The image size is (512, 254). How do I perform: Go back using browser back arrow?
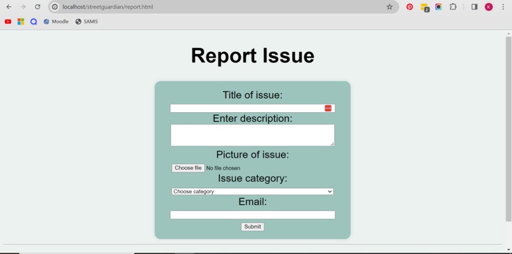(9, 7)
